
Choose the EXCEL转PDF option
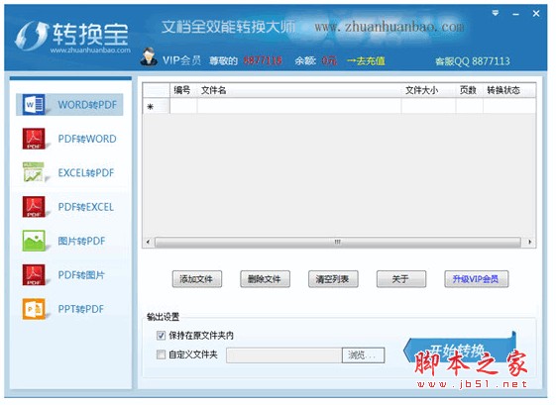86,173
